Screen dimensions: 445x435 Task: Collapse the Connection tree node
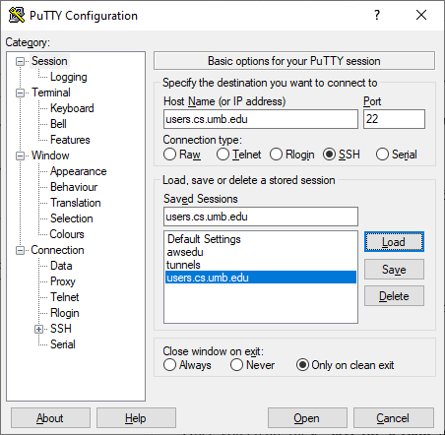[21, 250]
